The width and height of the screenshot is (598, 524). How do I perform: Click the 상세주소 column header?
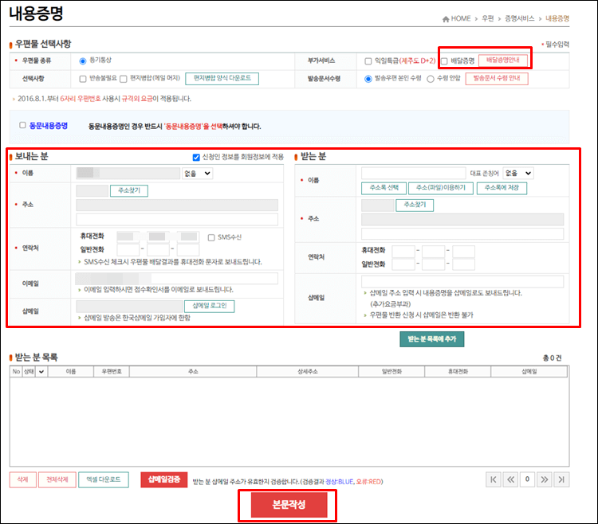[x=308, y=372]
